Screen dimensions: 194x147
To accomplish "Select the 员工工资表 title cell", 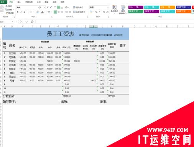I will tap(61, 34).
